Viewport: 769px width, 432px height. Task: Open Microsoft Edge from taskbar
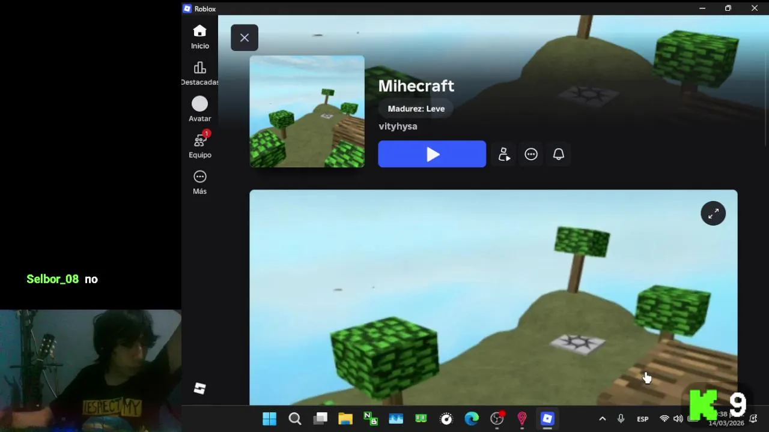point(472,419)
